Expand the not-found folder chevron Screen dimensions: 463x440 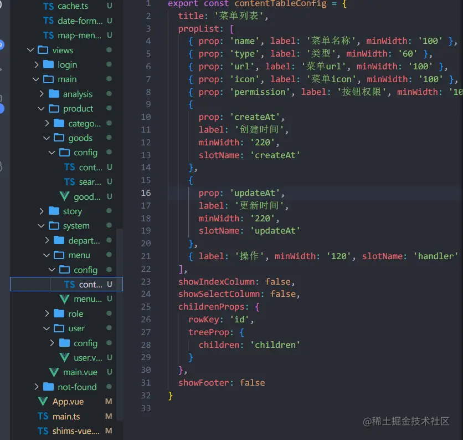pyautogui.click(x=36, y=387)
